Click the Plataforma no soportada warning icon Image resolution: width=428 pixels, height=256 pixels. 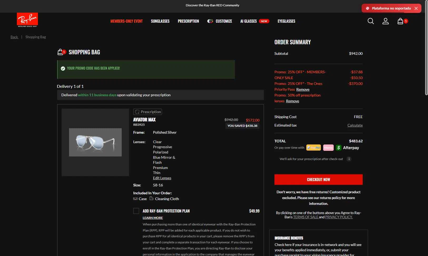[367, 8]
